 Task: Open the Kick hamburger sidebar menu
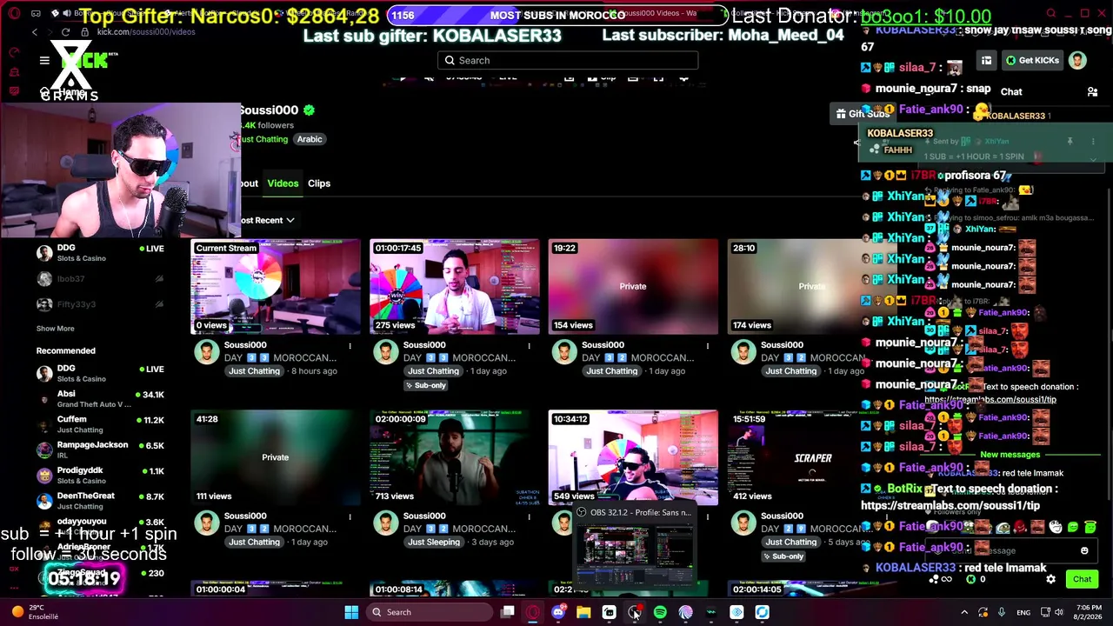(44, 60)
